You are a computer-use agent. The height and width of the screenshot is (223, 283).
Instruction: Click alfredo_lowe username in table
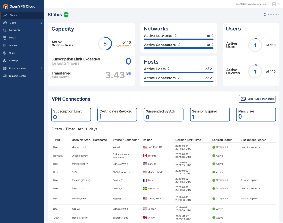[79, 199]
